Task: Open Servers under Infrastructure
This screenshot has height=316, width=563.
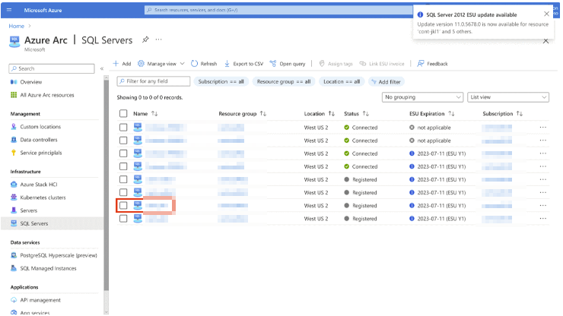Action: click(x=28, y=210)
